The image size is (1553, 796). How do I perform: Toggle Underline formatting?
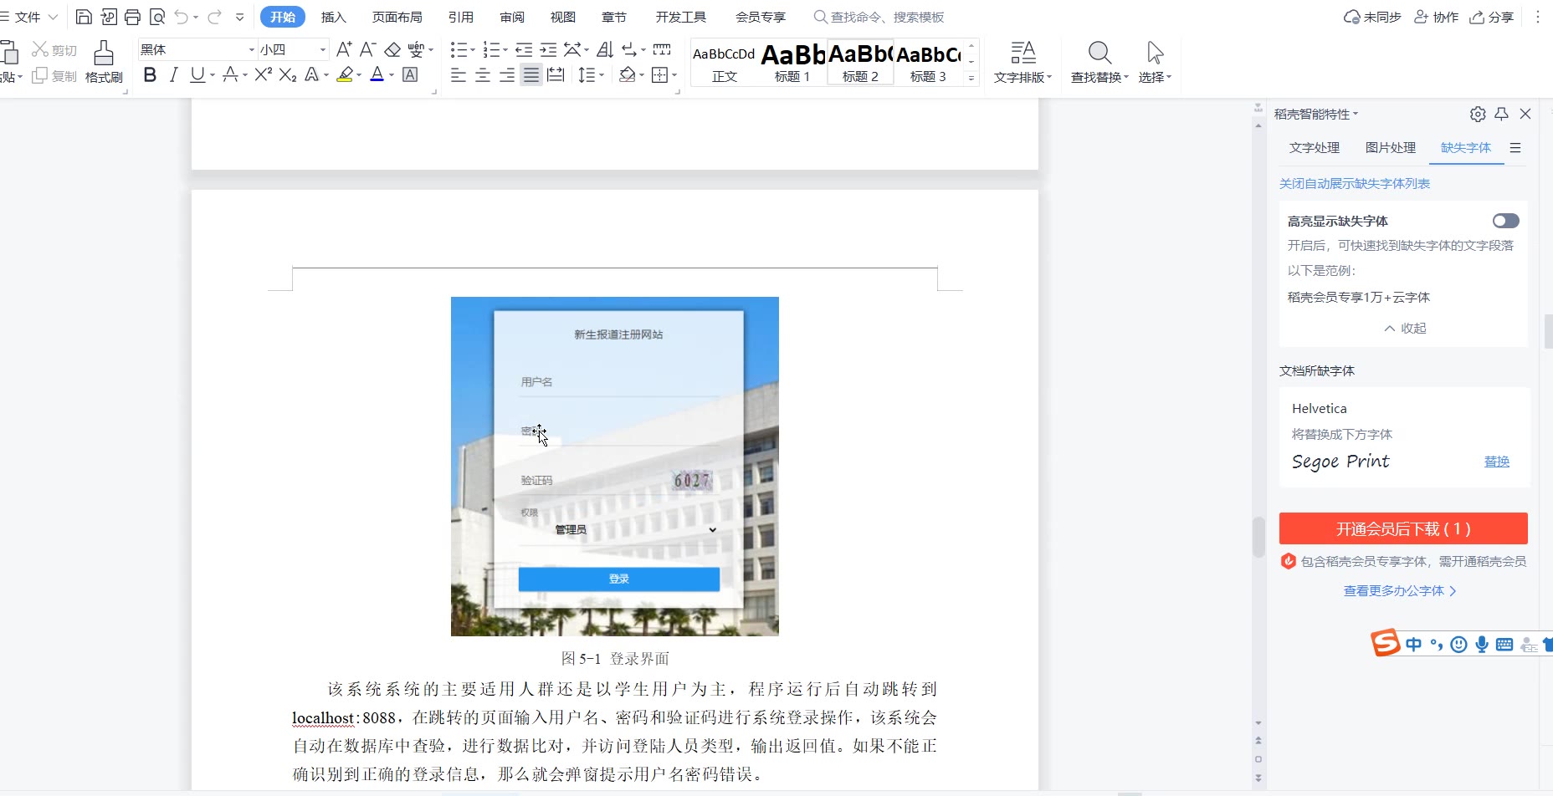(197, 75)
